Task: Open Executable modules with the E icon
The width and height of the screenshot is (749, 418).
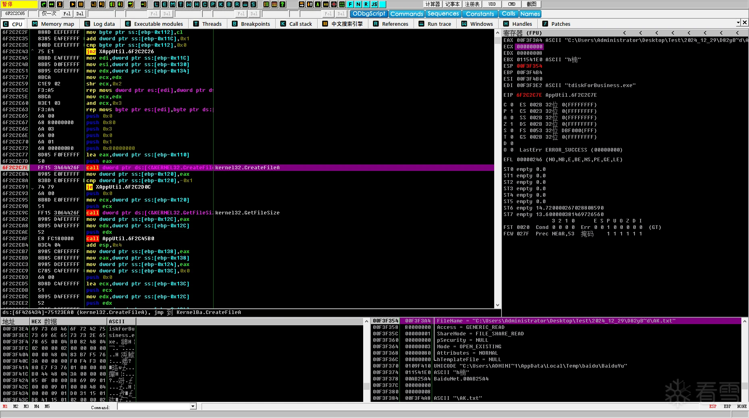Action: pos(164,4)
